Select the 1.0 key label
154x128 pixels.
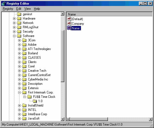40,101
